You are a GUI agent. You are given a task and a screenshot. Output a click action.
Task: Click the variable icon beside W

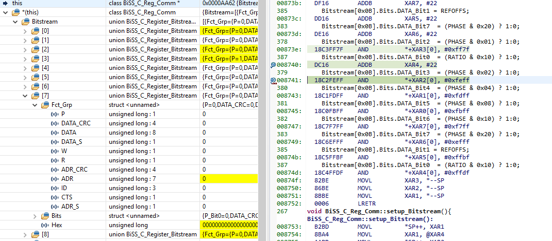[x=55, y=151]
